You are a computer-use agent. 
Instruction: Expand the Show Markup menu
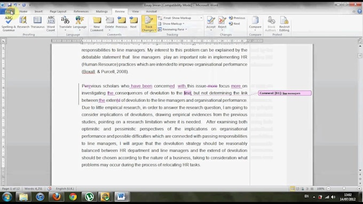pyautogui.click(x=171, y=23)
